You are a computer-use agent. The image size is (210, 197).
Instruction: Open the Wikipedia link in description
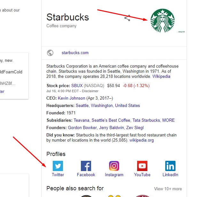(x=161, y=76)
